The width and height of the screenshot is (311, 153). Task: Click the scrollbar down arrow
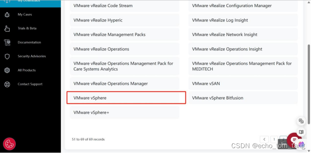tap(309, 151)
